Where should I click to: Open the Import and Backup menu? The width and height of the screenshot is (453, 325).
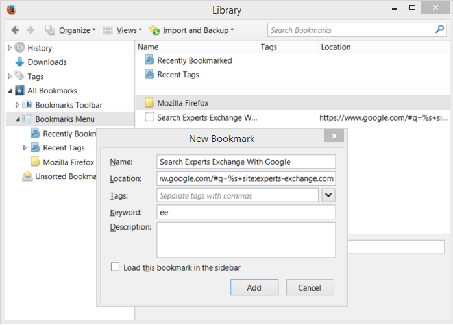tap(198, 30)
